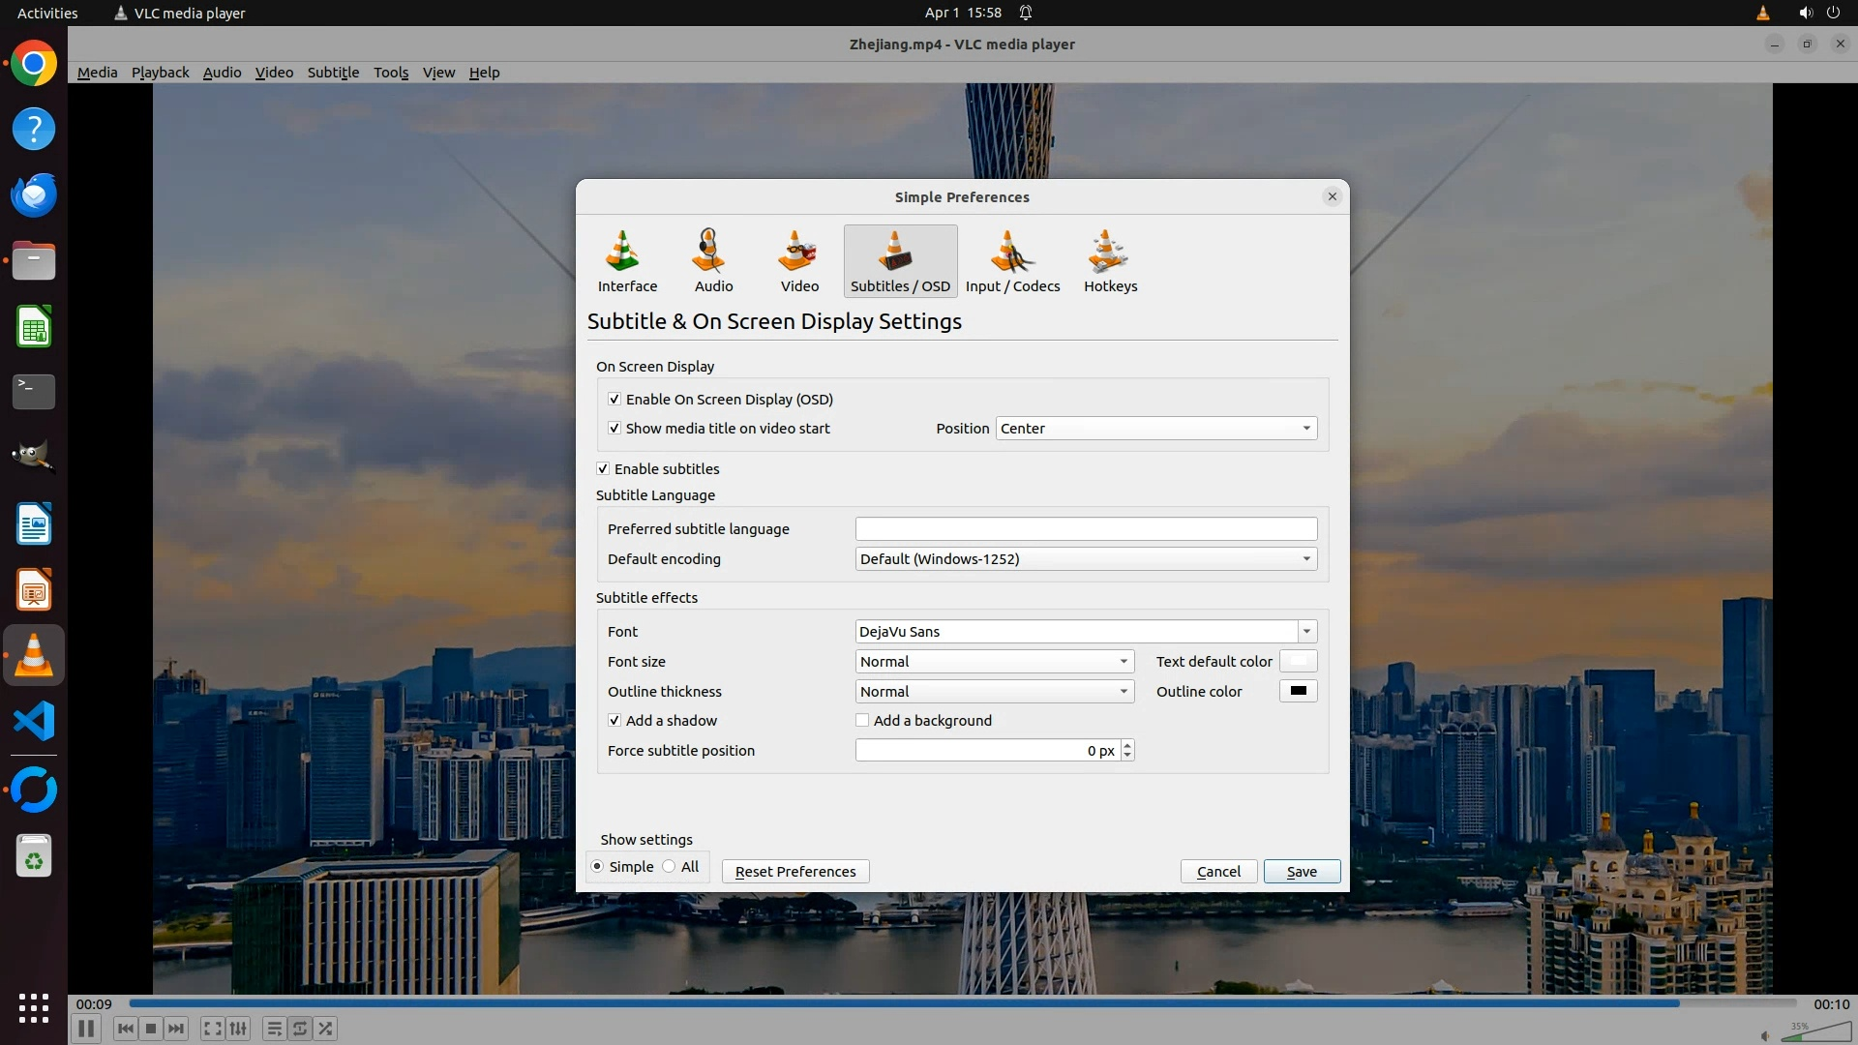Open the Hotkeys preferences category
The width and height of the screenshot is (1858, 1045).
coord(1110,261)
